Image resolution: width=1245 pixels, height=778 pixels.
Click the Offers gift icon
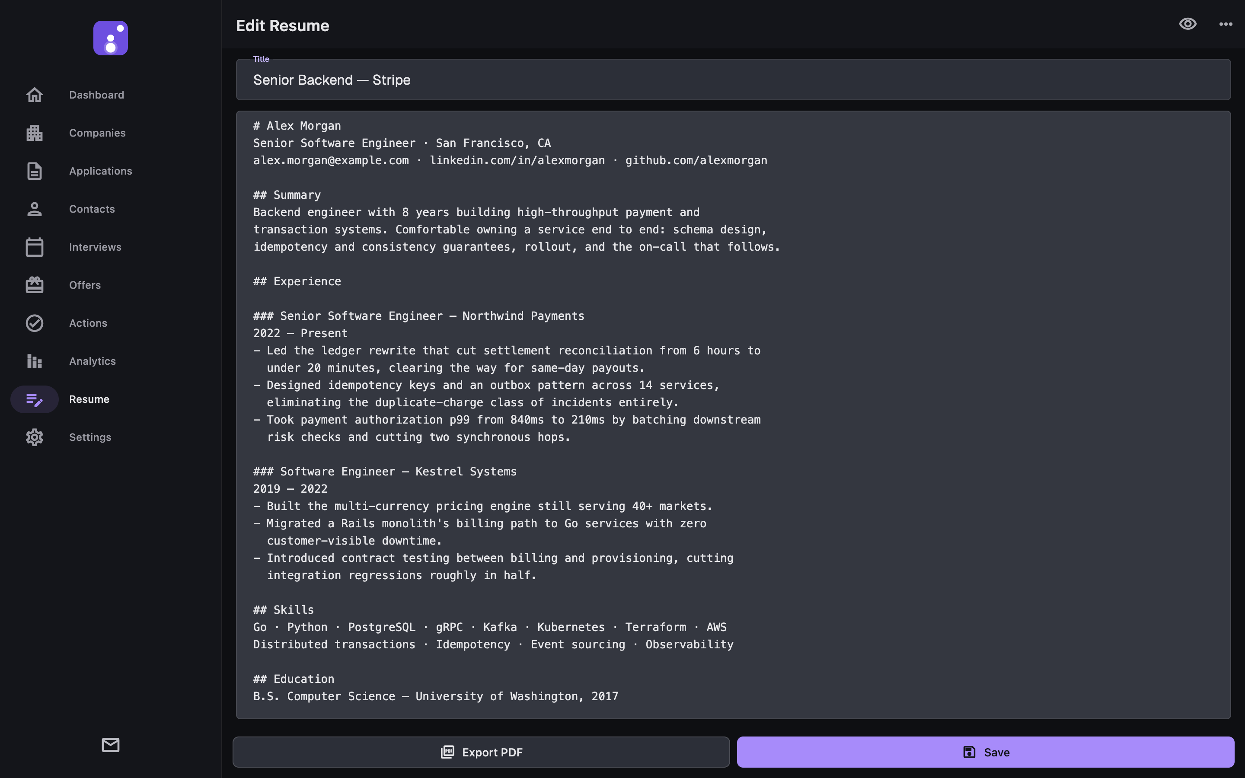pyautogui.click(x=35, y=285)
